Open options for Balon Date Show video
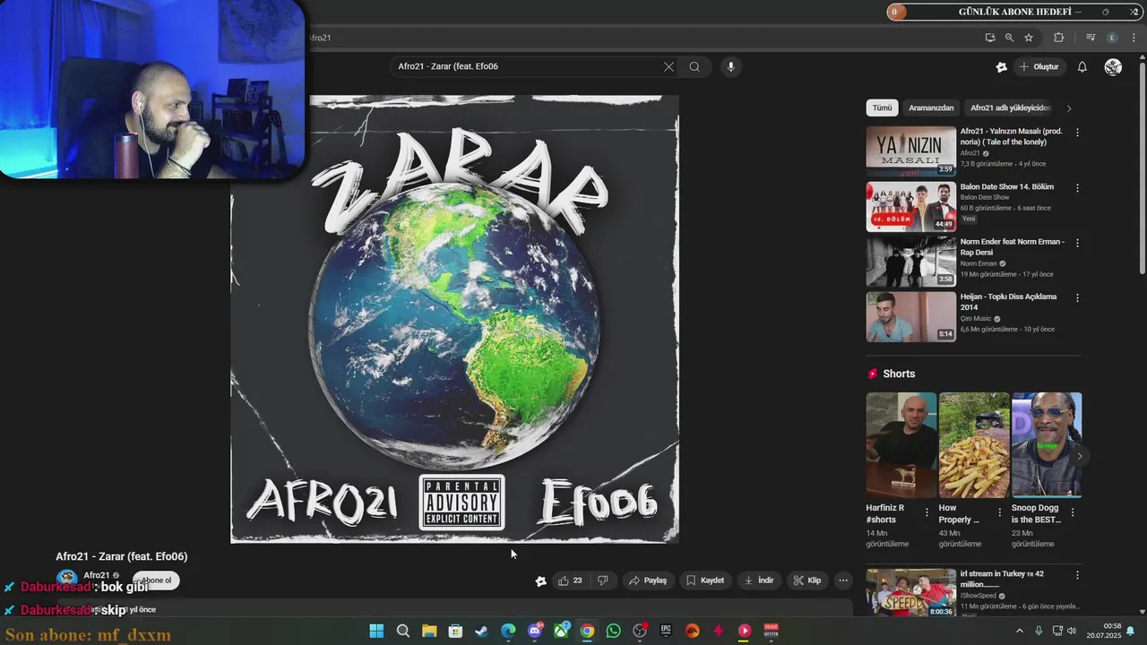 (x=1077, y=187)
